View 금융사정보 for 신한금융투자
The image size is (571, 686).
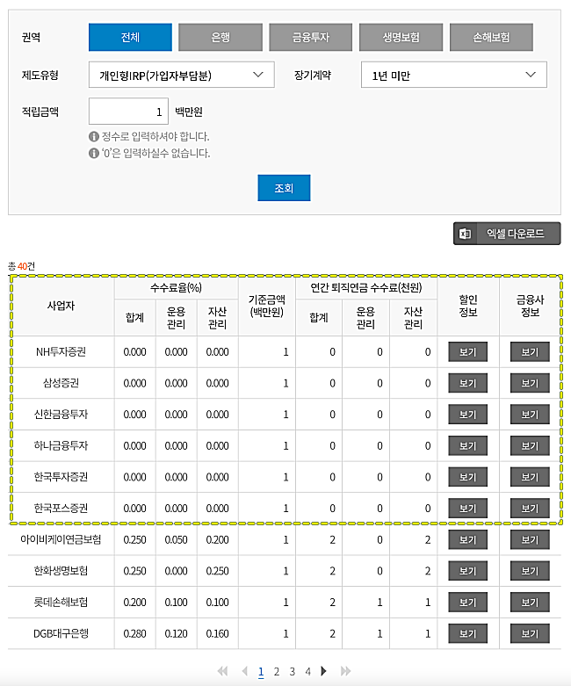[530, 415]
